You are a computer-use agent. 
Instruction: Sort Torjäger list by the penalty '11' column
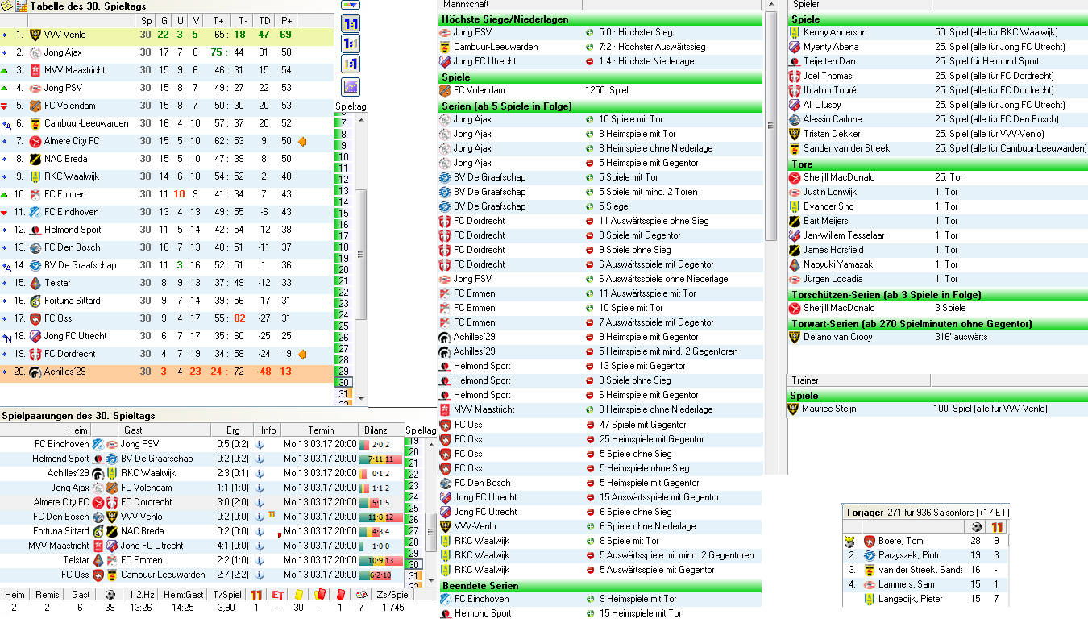(x=997, y=526)
